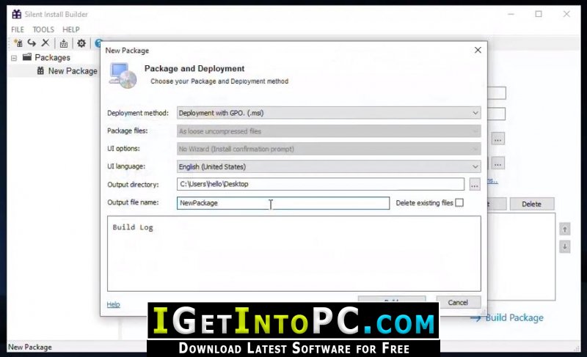Click the Output file name field
The width and height of the screenshot is (587, 357).
click(282, 203)
